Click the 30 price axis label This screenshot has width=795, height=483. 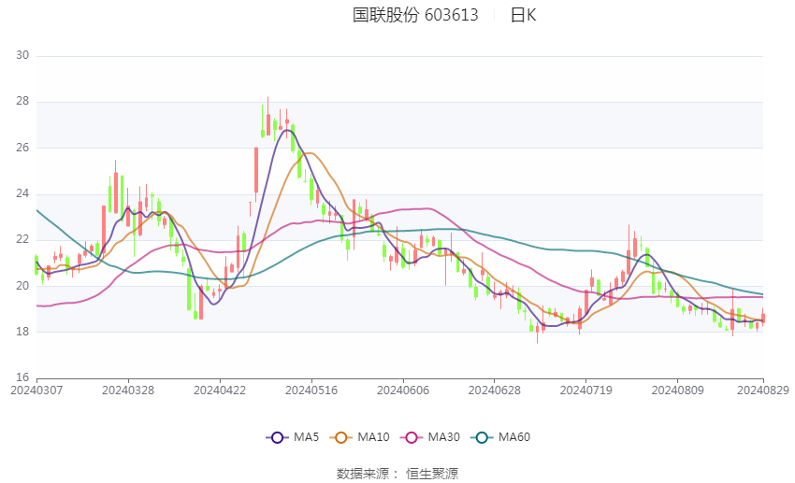click(22, 55)
